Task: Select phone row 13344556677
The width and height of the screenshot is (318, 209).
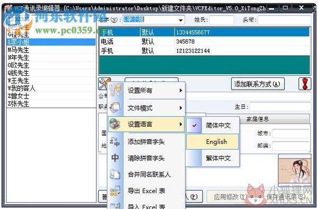Action: (x=205, y=32)
